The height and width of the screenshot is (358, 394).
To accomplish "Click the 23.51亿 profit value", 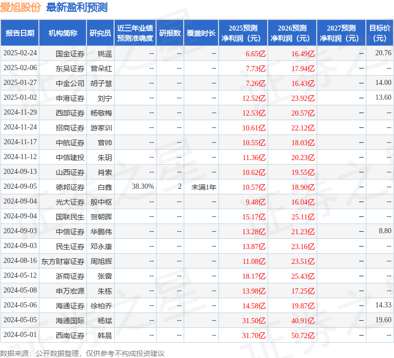I will pyautogui.click(x=303, y=261).
